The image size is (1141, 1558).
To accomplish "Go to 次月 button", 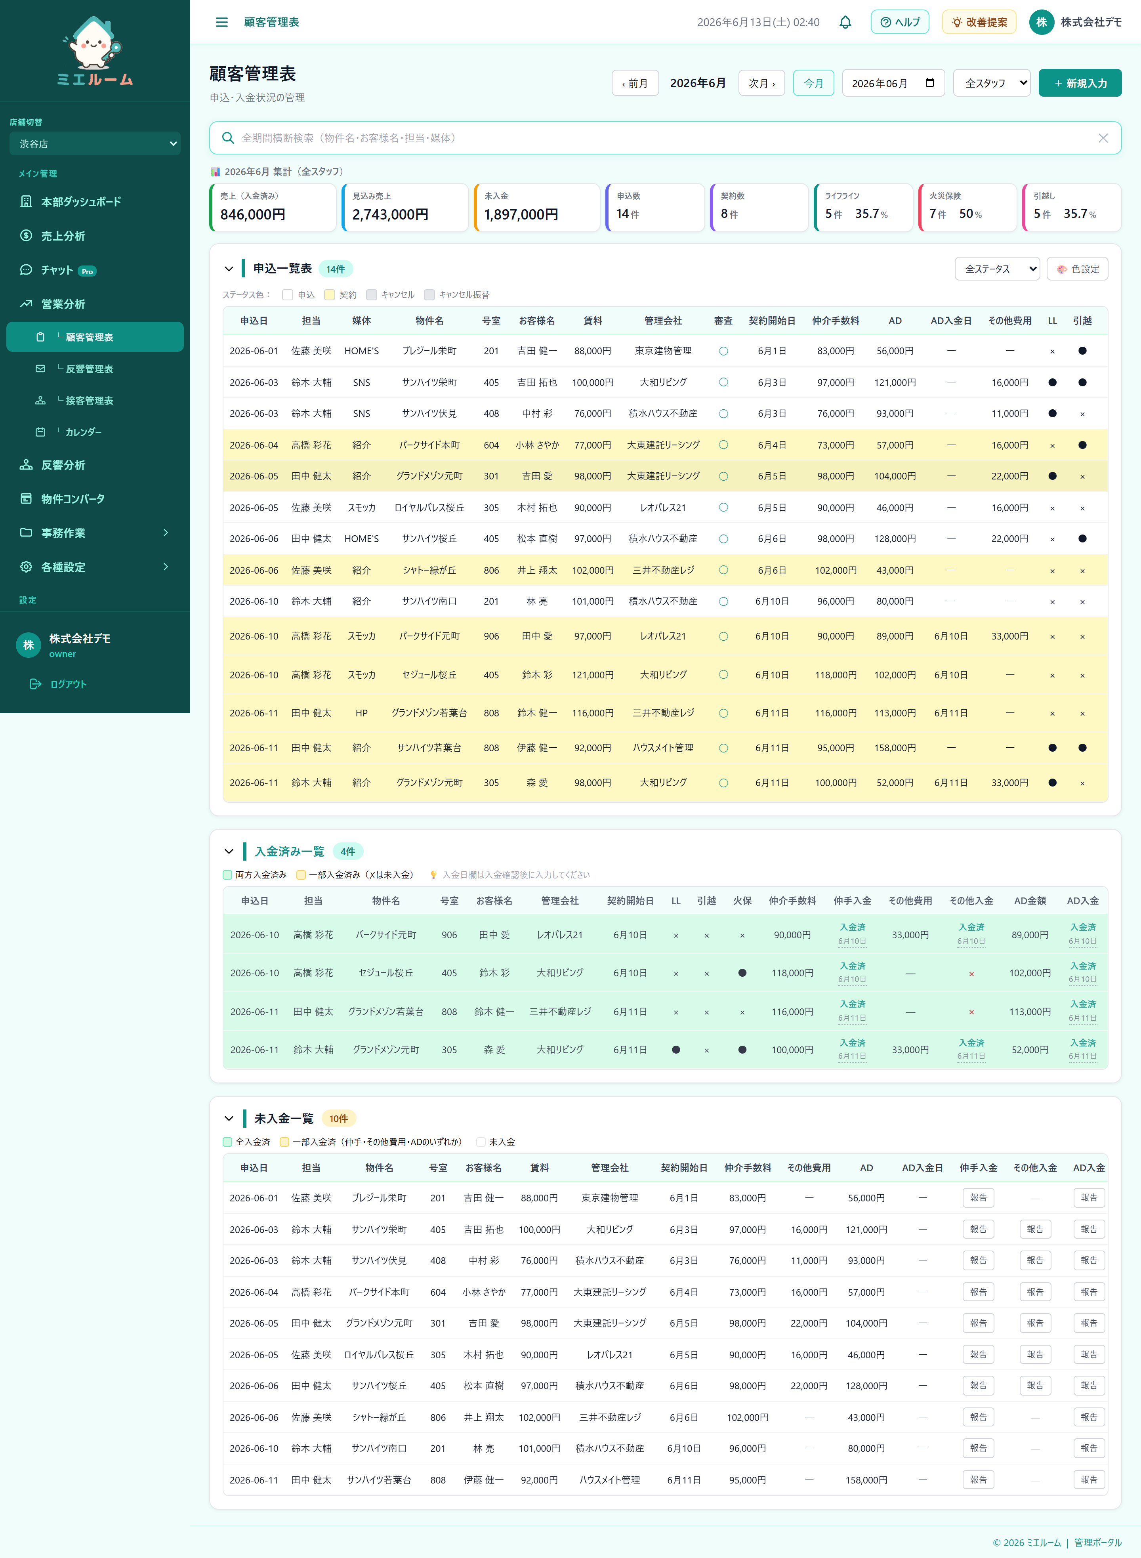I will (762, 83).
